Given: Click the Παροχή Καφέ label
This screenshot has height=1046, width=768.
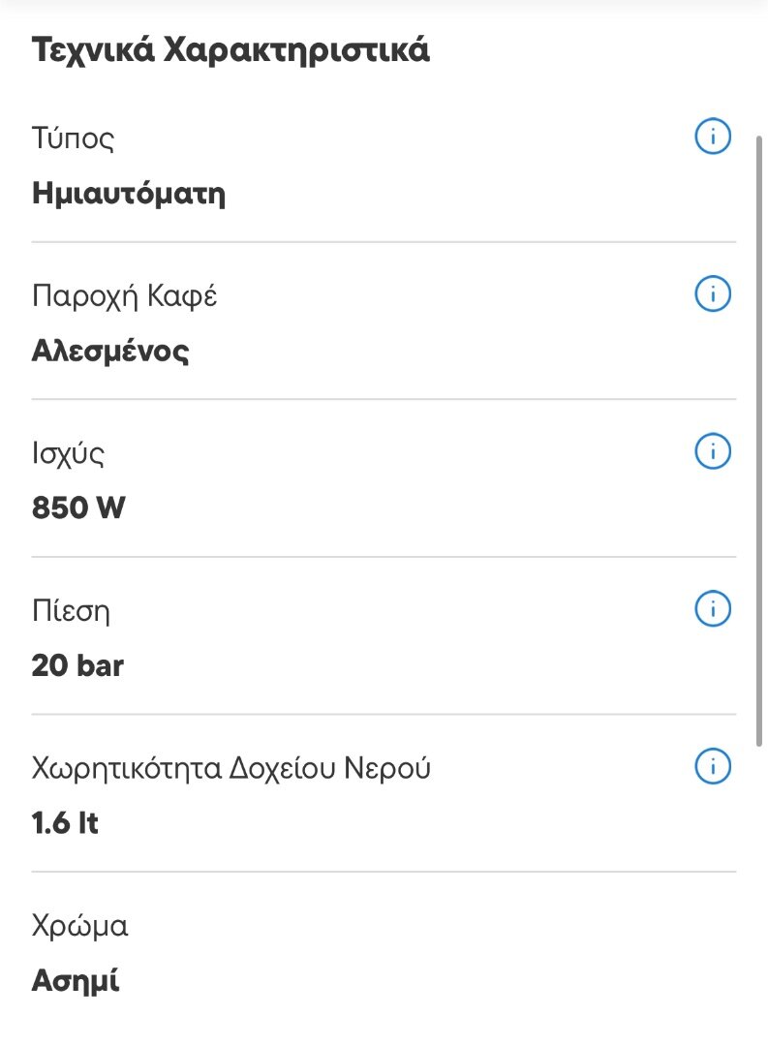Looking at the screenshot, I should 124,295.
